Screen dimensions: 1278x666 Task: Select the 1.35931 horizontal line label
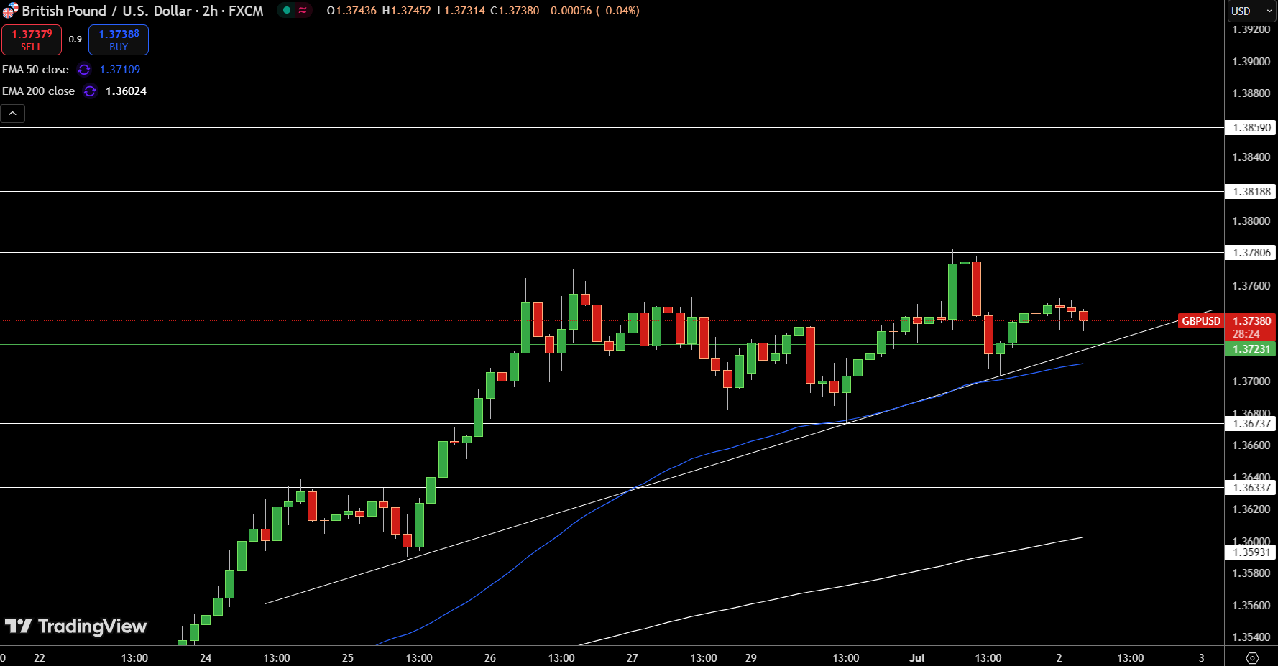(x=1251, y=552)
